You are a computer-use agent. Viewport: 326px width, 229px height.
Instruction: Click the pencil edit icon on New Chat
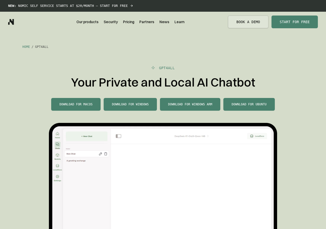(100, 154)
